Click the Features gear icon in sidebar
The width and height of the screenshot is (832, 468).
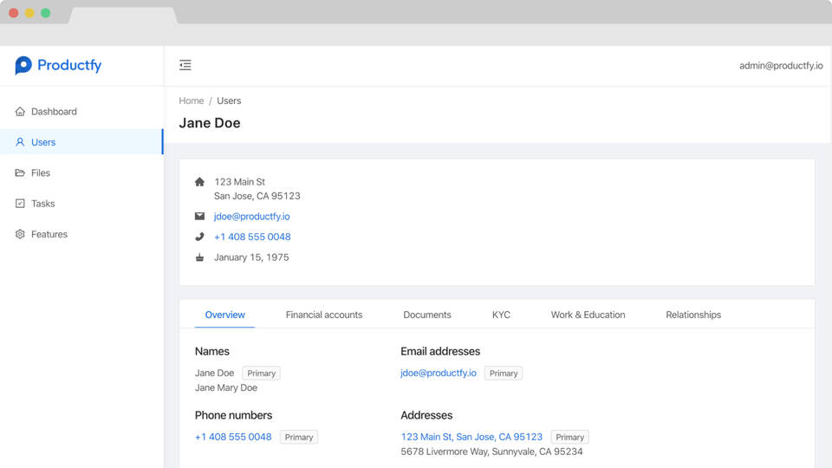click(20, 235)
